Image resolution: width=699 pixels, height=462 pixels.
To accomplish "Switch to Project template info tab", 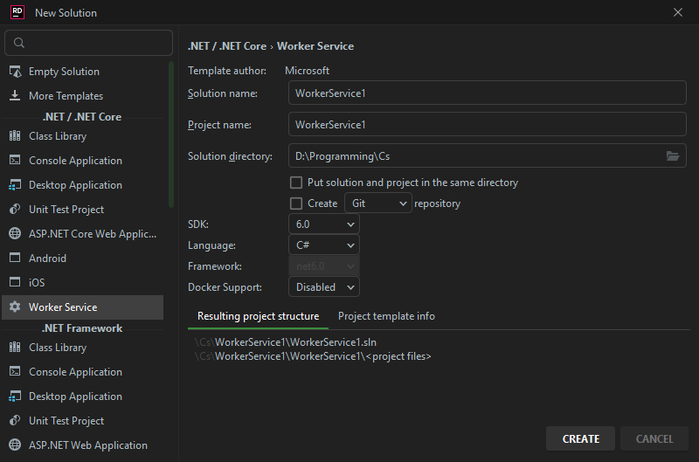I will tap(386, 316).
